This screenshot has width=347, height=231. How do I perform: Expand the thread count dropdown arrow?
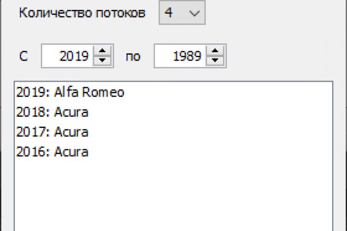point(195,13)
